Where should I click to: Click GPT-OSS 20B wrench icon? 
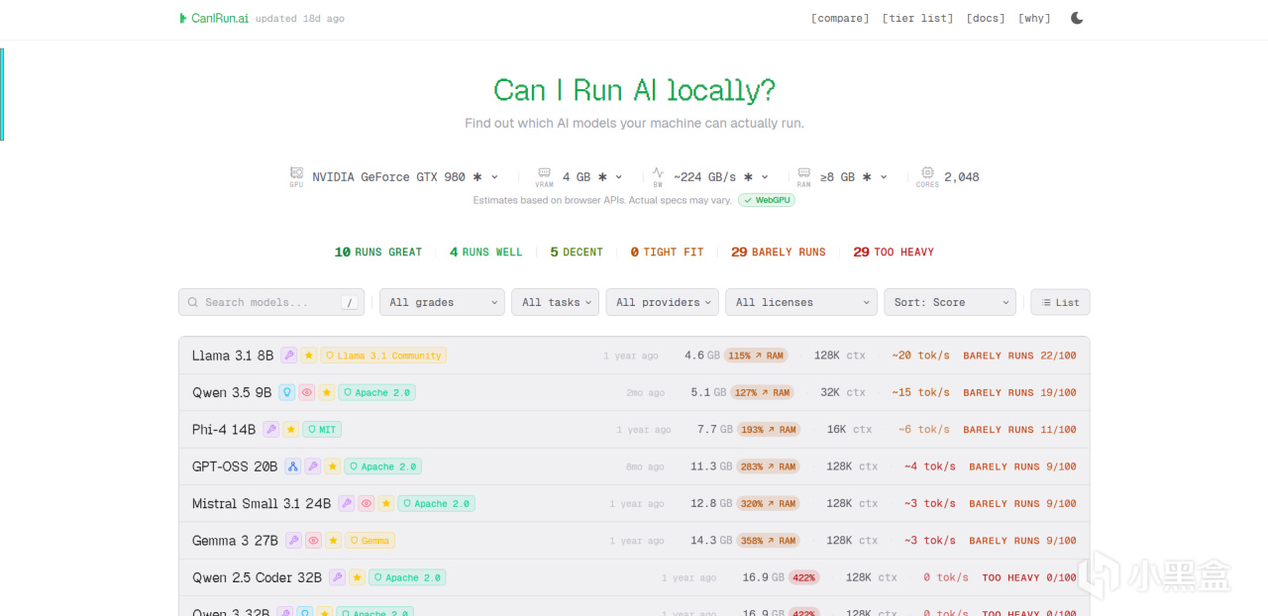click(x=312, y=466)
